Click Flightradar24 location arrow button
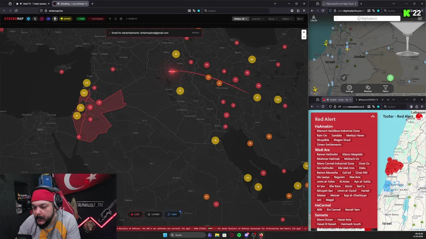This screenshot has height=239, width=426. tap(343, 78)
